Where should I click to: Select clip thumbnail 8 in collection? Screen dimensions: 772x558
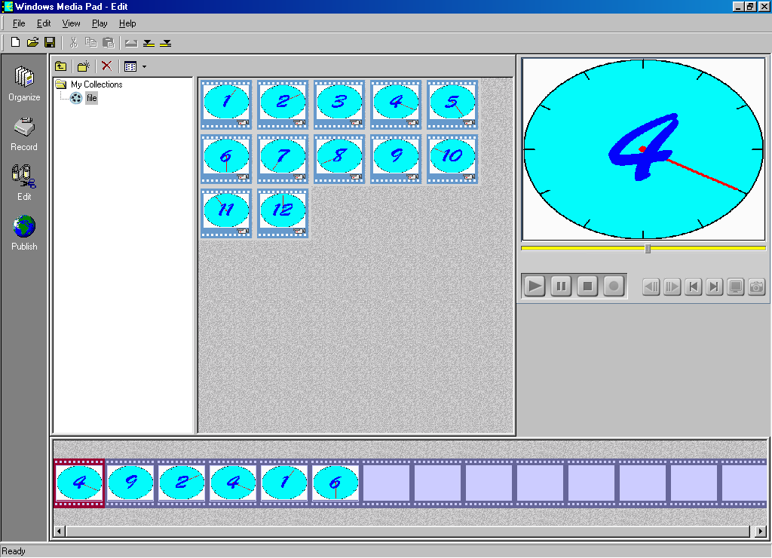(339, 159)
